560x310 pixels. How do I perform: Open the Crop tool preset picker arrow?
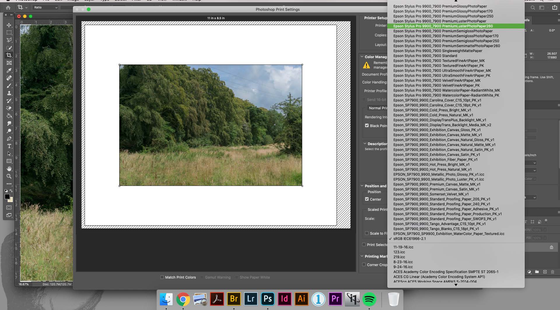click(26, 8)
